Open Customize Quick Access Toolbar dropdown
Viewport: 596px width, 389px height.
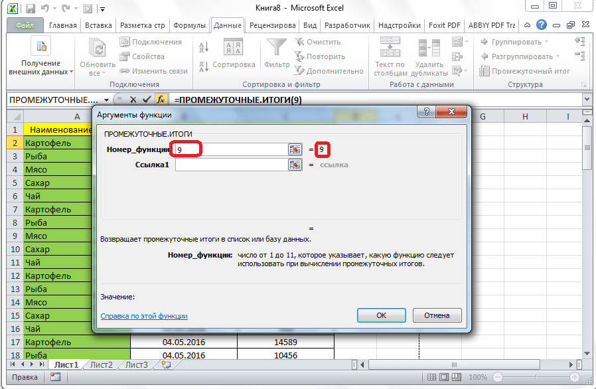101,10
